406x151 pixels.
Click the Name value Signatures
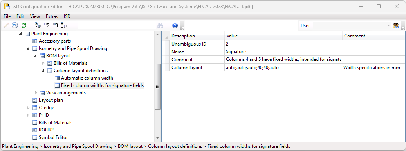283,52
